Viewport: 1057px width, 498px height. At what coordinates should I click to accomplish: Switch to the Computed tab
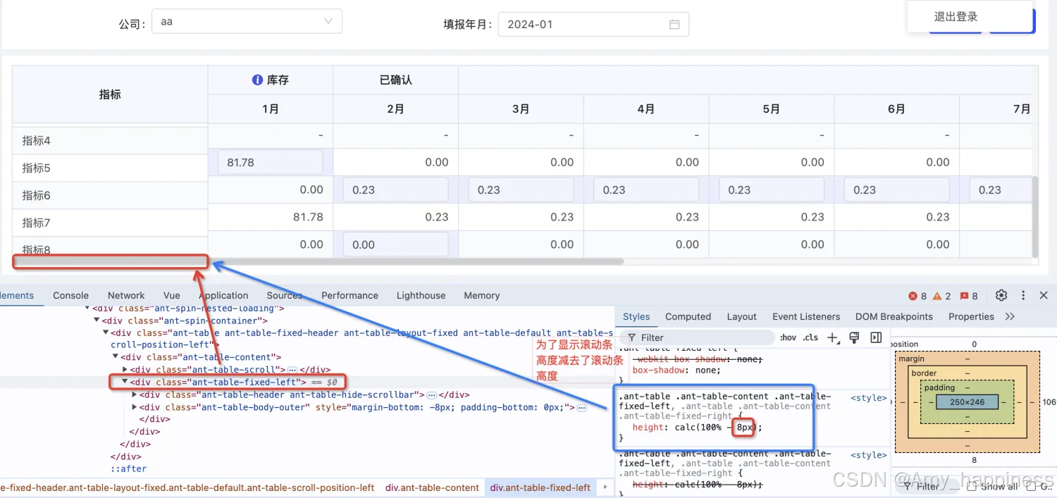688,316
